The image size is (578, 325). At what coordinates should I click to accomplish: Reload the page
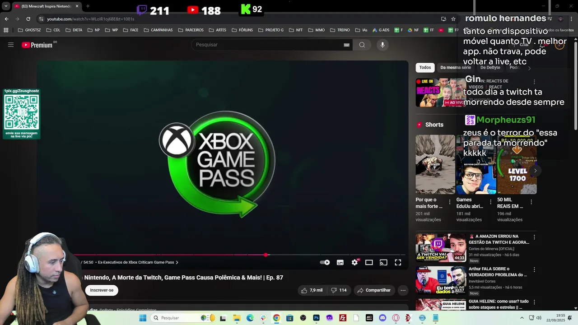(x=28, y=19)
